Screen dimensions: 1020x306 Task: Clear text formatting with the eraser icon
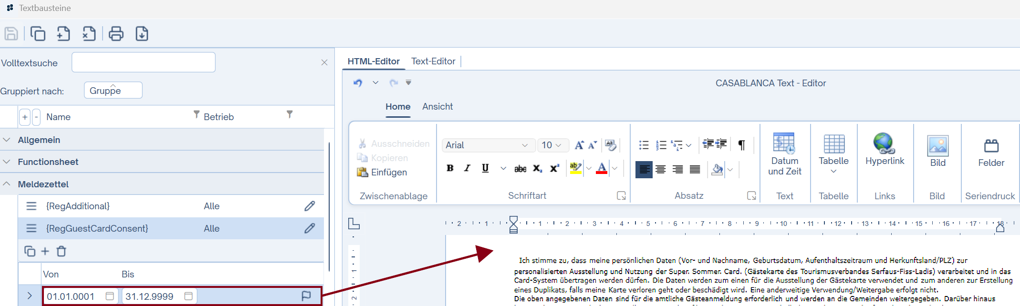[611, 145]
